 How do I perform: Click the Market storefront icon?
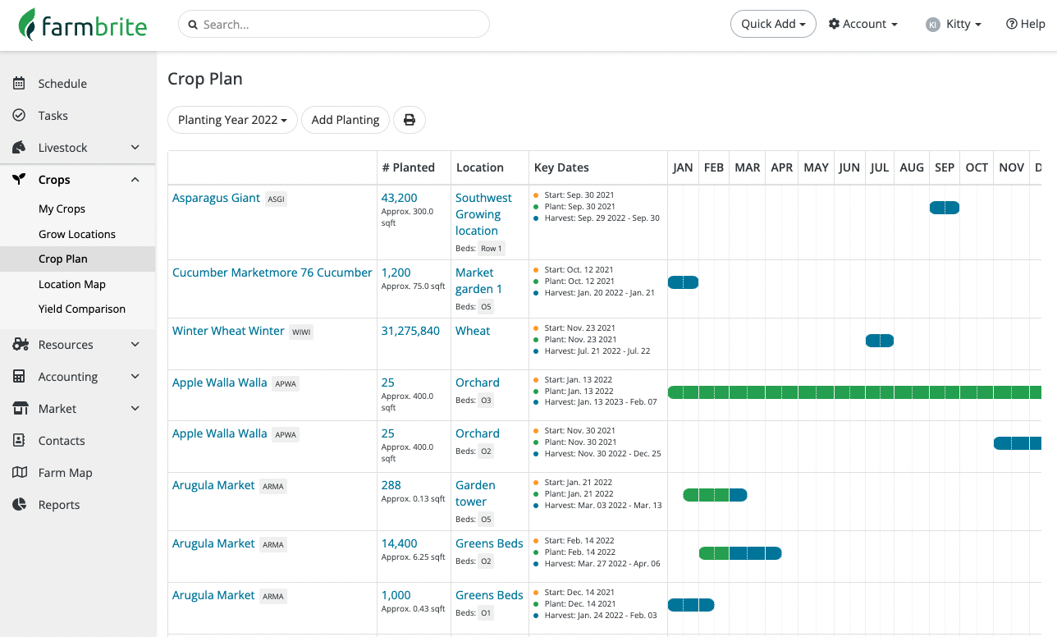coord(21,408)
